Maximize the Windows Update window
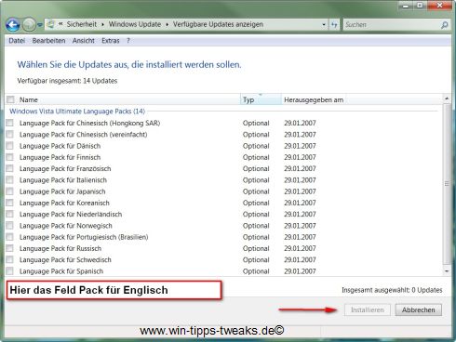 [420, 6]
